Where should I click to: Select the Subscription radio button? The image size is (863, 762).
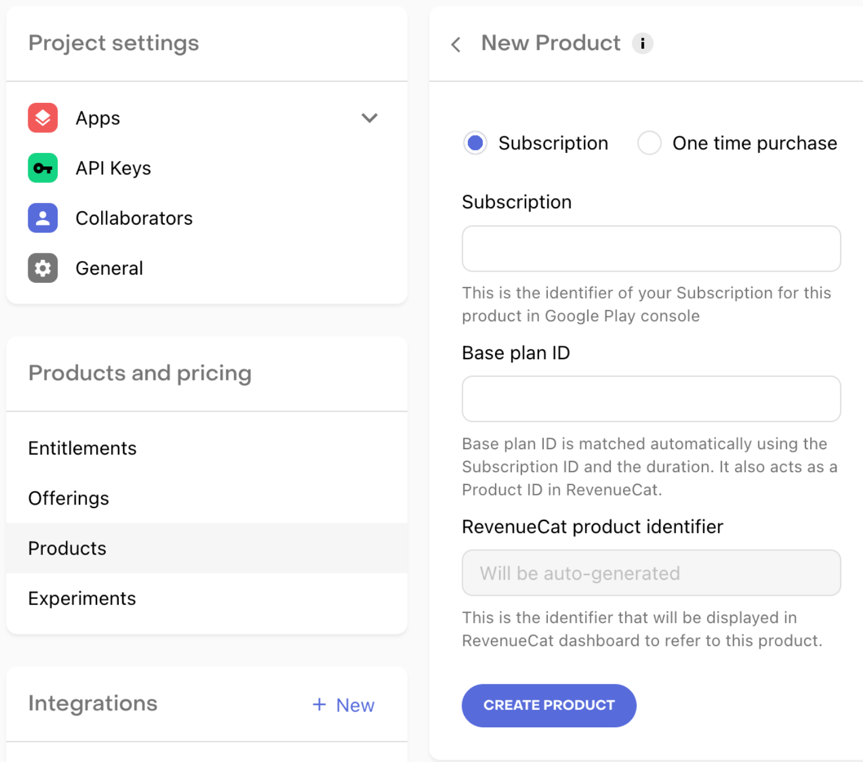click(x=475, y=143)
